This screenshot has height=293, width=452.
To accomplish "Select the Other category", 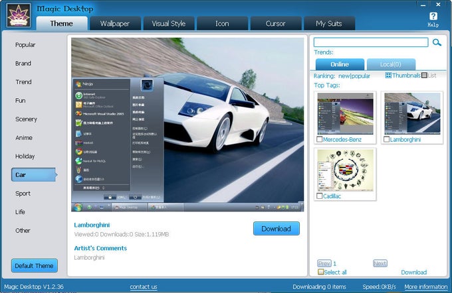I will tap(23, 230).
